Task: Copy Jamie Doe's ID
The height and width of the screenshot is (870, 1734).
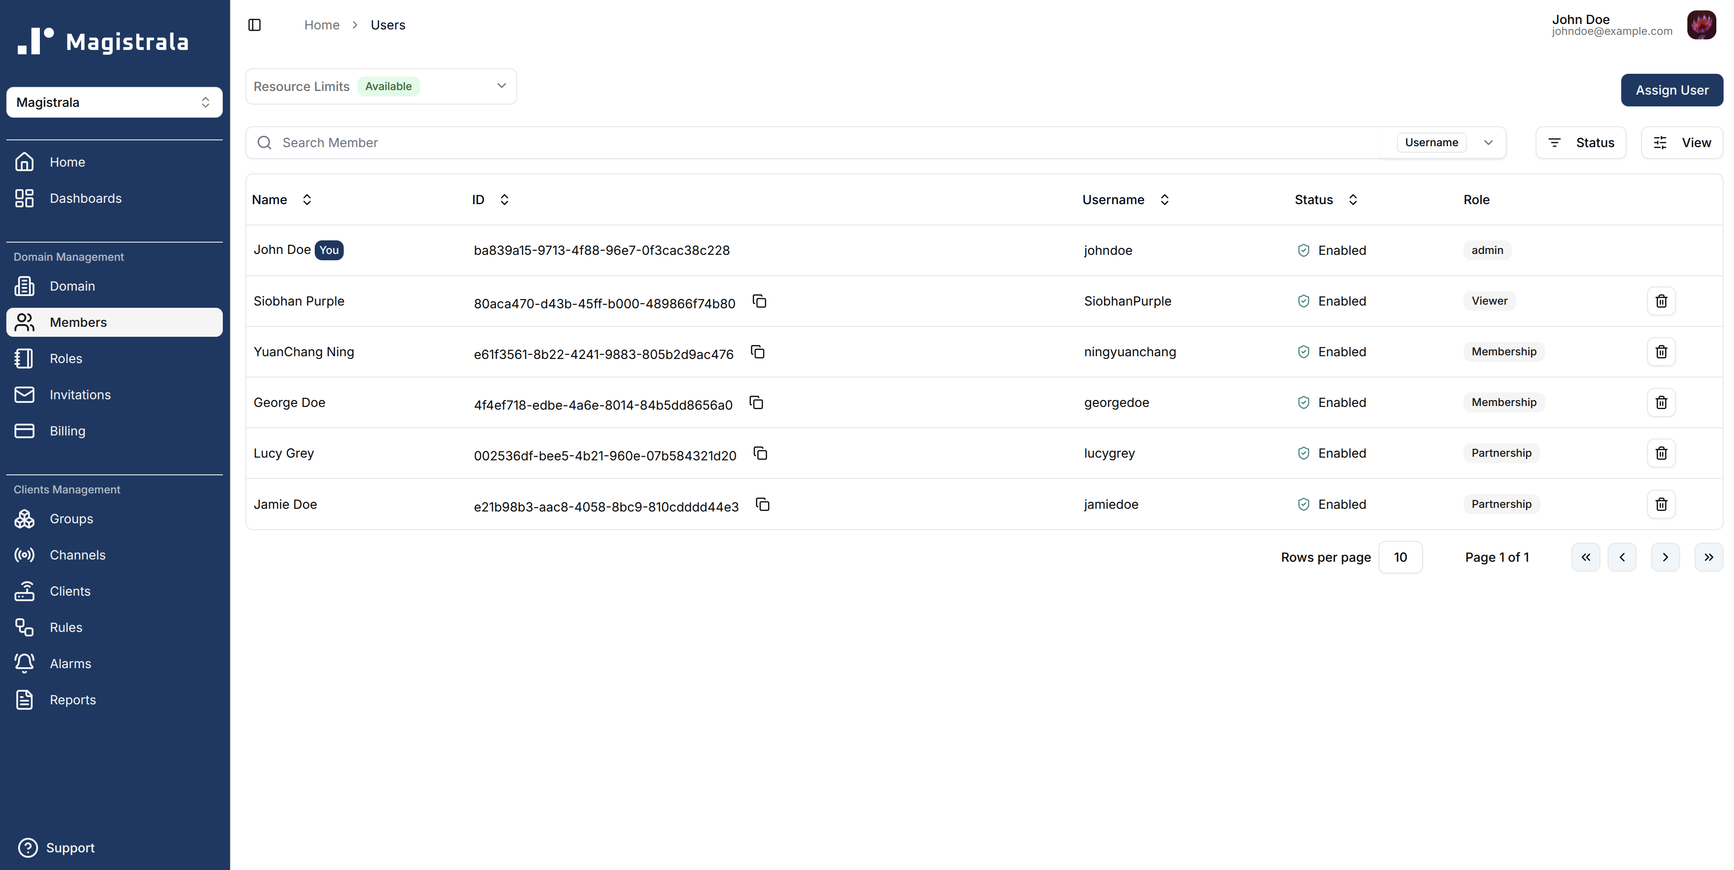Action: tap(762, 505)
